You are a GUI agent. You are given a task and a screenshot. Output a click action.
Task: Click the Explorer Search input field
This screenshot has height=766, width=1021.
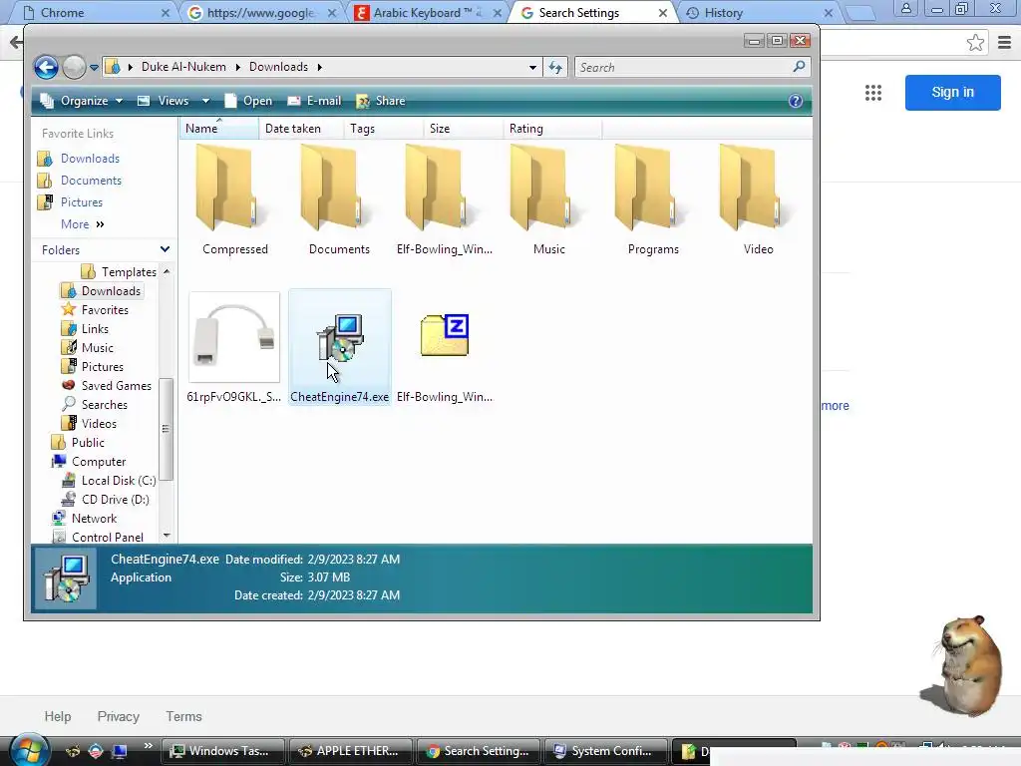(684, 67)
